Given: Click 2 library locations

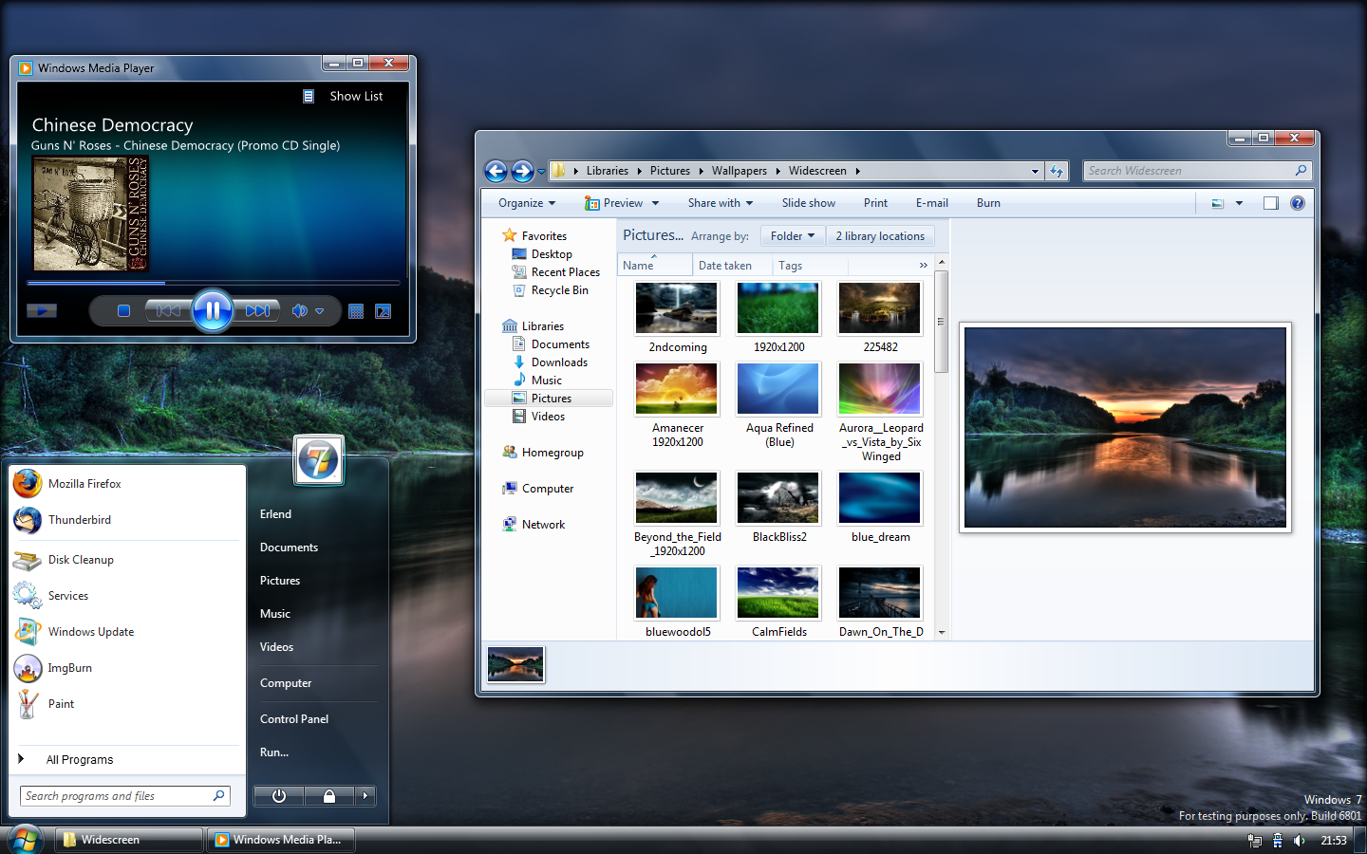Looking at the screenshot, I should click(x=880, y=236).
